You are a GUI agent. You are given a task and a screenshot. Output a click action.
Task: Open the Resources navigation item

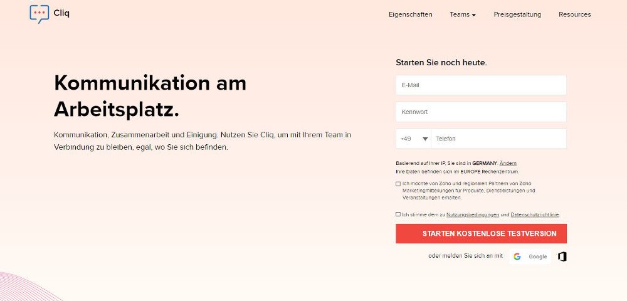[574, 14]
